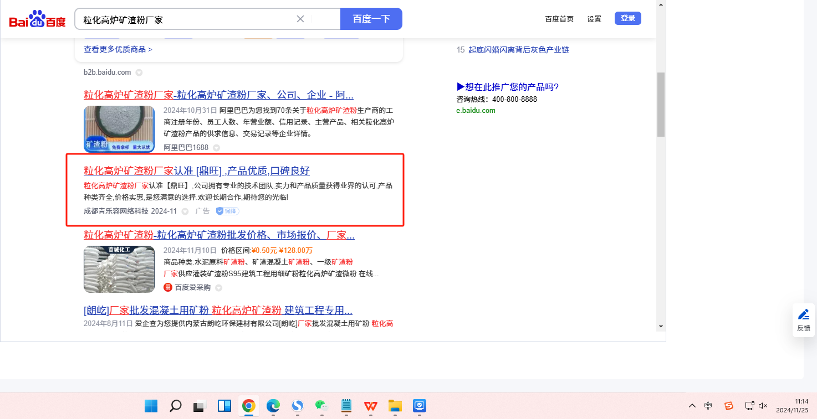Expand the hidden system tray icons chevron
The image size is (817, 419).
pos(692,406)
